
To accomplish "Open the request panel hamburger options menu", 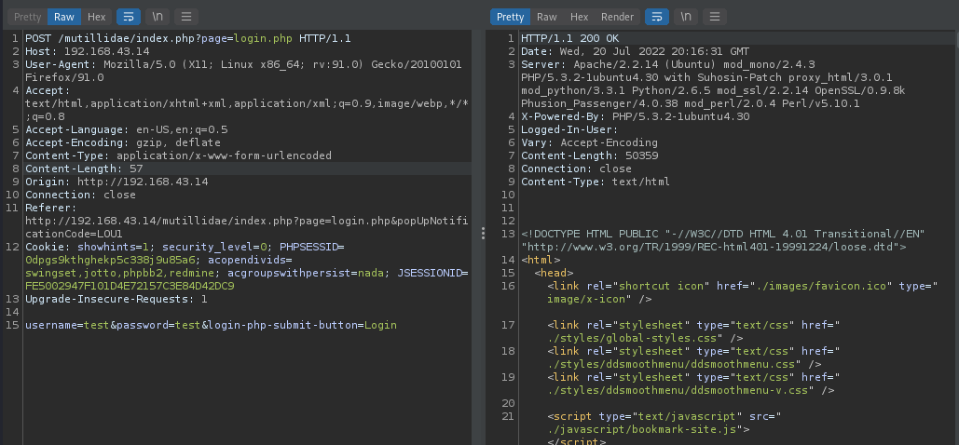I will [x=186, y=17].
